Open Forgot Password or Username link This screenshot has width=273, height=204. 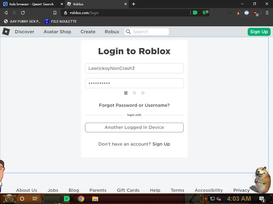pos(134,105)
